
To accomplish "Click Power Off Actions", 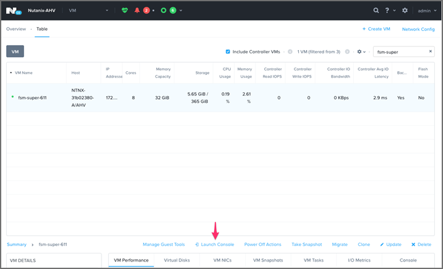I will tap(263, 244).
